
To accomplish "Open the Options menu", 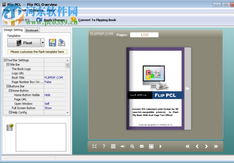I will (x=36, y=10).
